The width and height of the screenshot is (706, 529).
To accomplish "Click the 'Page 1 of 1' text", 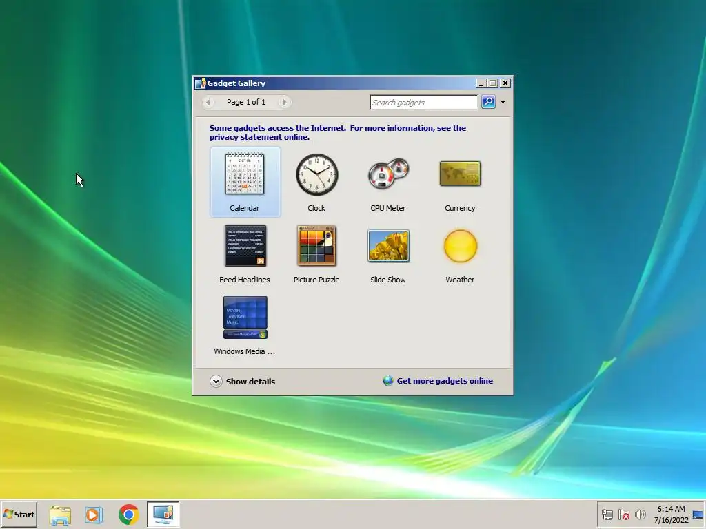I will [246, 102].
